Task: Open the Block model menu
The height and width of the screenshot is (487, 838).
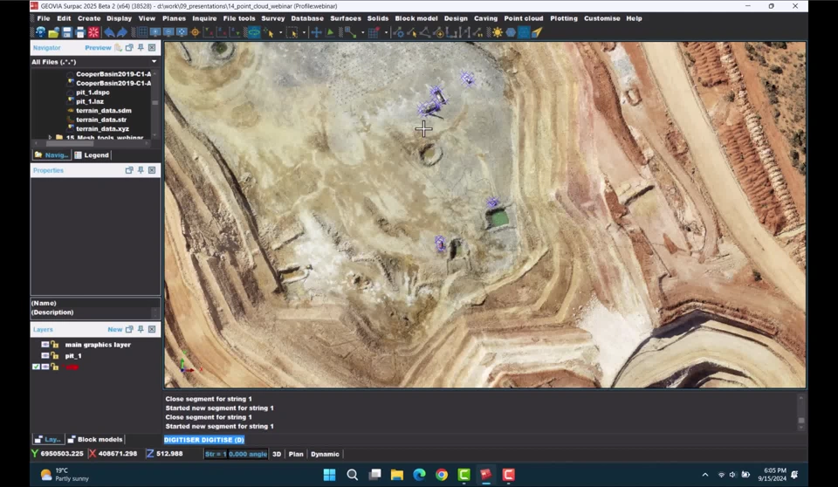Action: coord(416,18)
